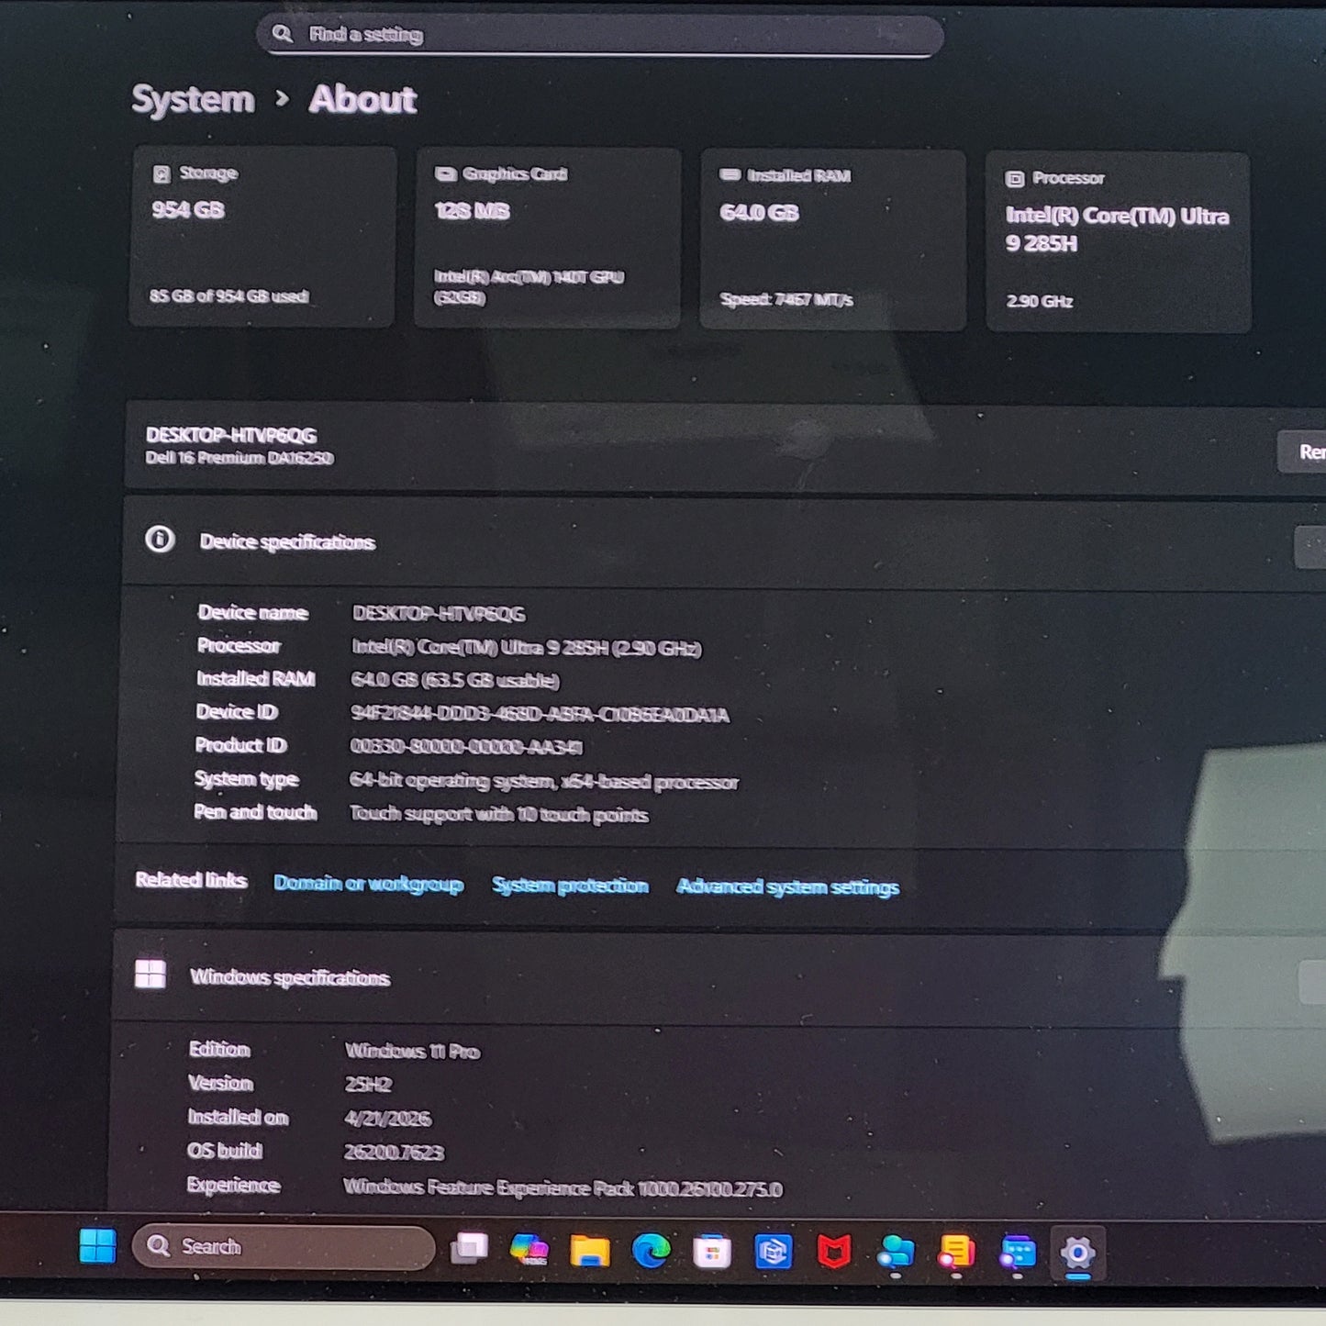Click the Windows logo beside Windows specifications
This screenshot has height=1326, width=1326.
[150, 975]
